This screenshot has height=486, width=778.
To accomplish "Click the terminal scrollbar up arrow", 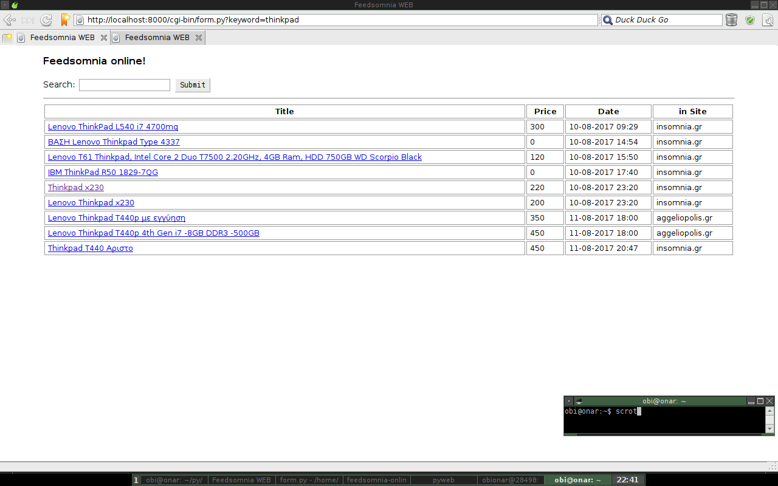I will pos(770,411).
